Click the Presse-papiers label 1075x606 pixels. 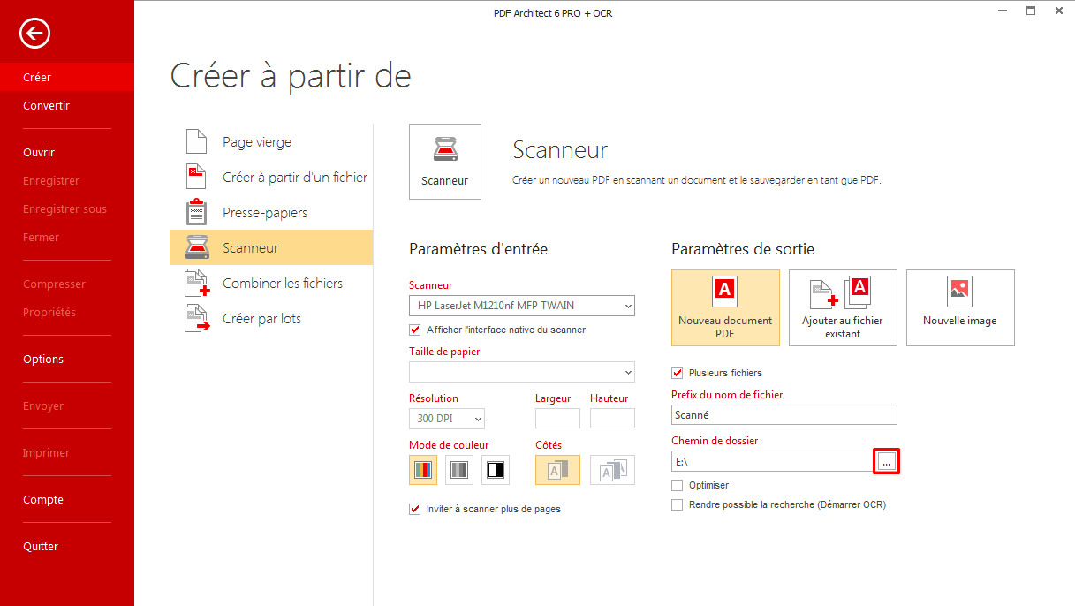click(x=265, y=213)
